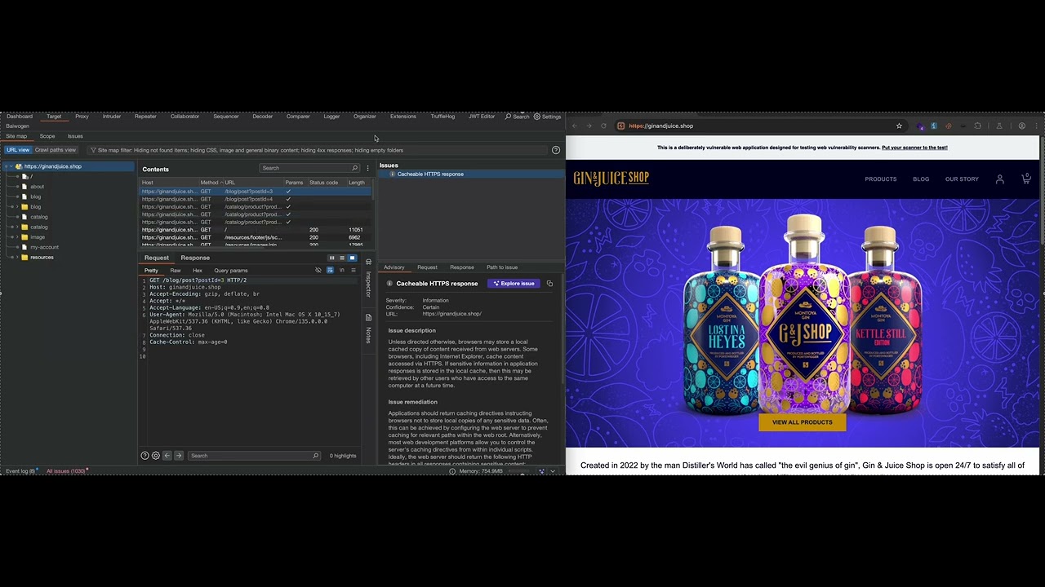Open site map filter funnel bar
This screenshot has width=1045, height=587.
pyautogui.click(x=317, y=150)
